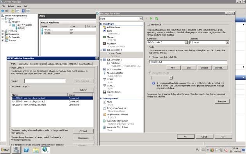The width and height of the screenshot is (246, 154).
Task: Click New button for virtual hard disk
Action: (173, 68)
